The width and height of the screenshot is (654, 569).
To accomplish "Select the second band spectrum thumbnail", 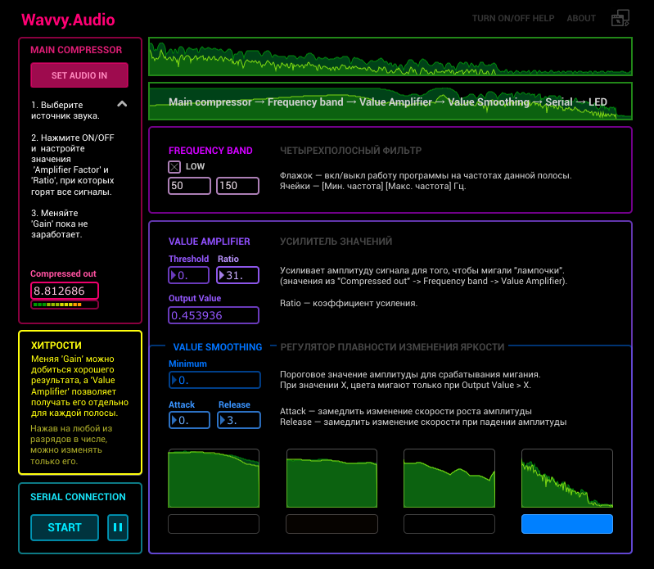I will click(332, 478).
